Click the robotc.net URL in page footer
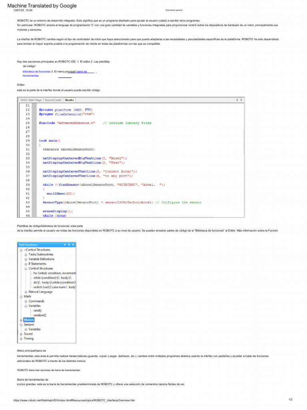 [74, 400]
